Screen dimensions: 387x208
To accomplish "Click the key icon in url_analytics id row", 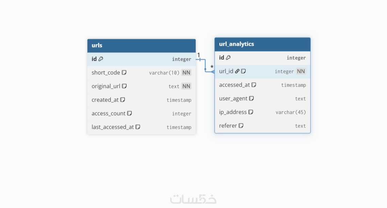I will [228, 58].
